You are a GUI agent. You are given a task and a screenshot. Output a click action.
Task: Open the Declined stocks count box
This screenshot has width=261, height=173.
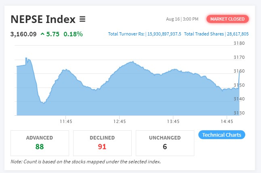point(102,143)
